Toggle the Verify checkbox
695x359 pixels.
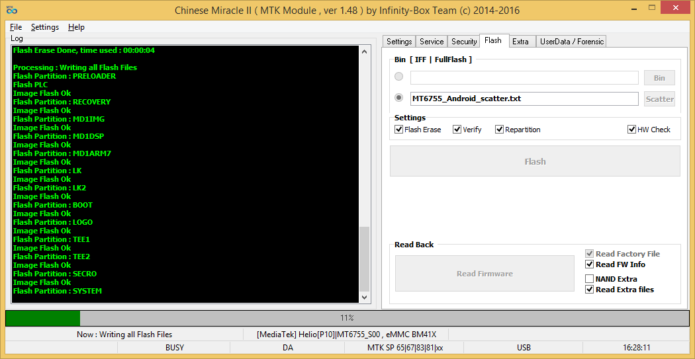tap(467, 130)
